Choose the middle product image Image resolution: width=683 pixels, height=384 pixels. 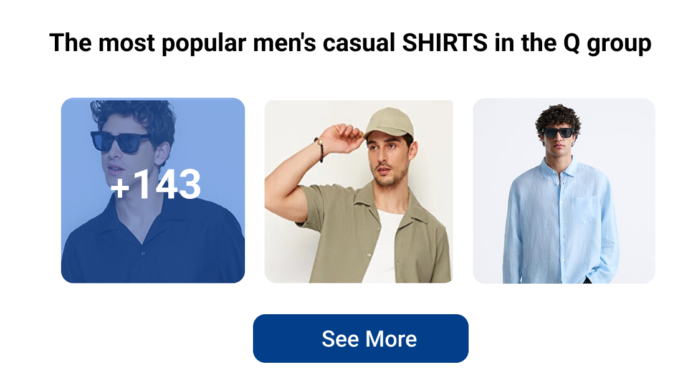click(358, 192)
